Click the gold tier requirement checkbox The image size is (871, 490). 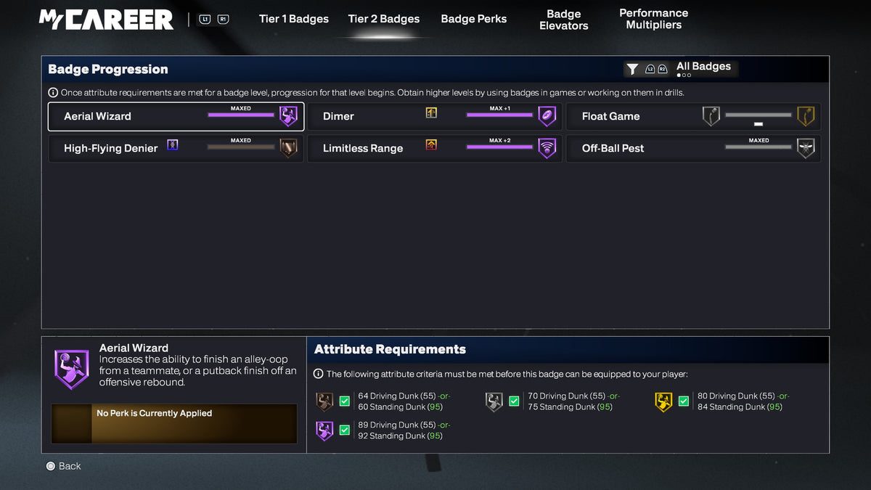point(684,401)
